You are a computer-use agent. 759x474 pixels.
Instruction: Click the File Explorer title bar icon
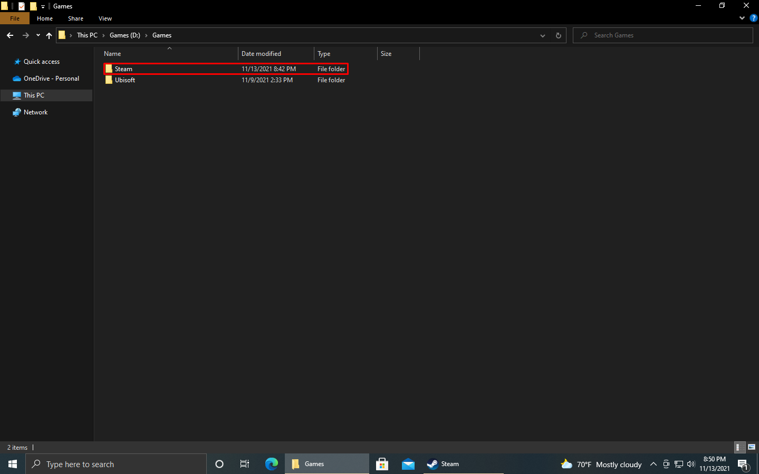(x=4, y=6)
